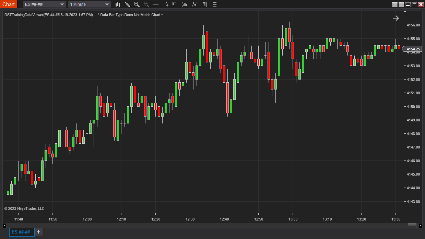
Task: Toggle the crosshair pointer tool
Action: click(156, 4)
